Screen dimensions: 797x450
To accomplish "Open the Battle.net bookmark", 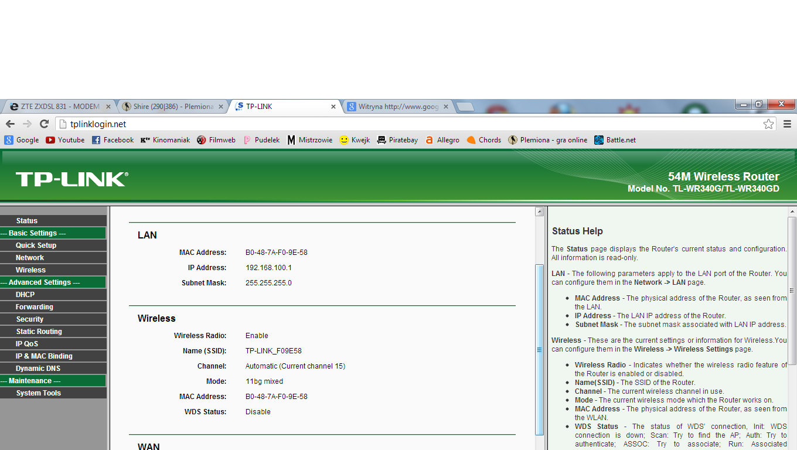I will point(615,140).
